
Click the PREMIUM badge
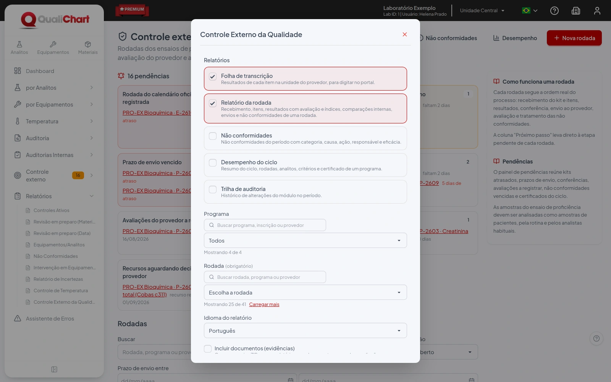(x=132, y=10)
